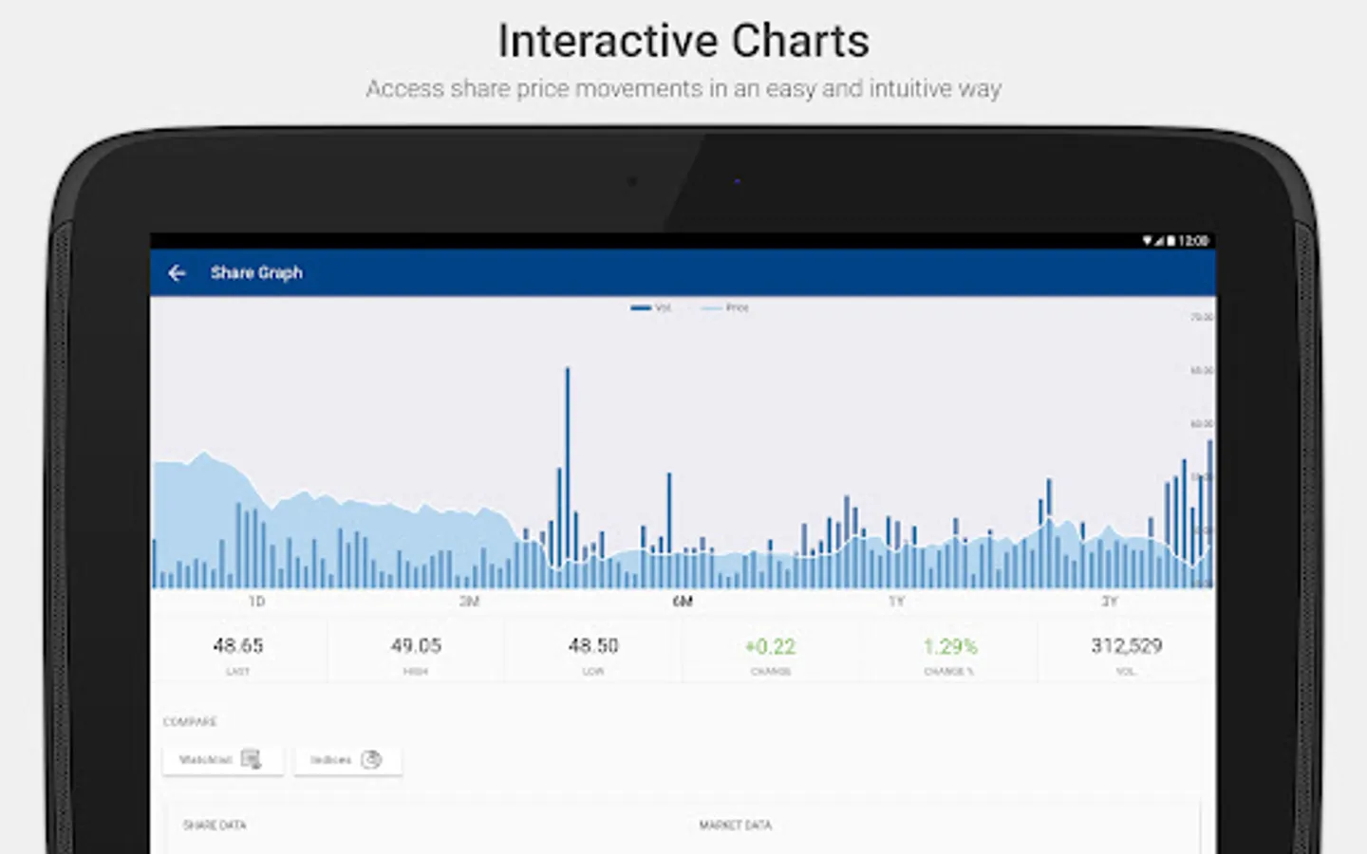Screen dimensions: 1367x854
Task: Select the 6M time range tab
Action: [x=683, y=602]
